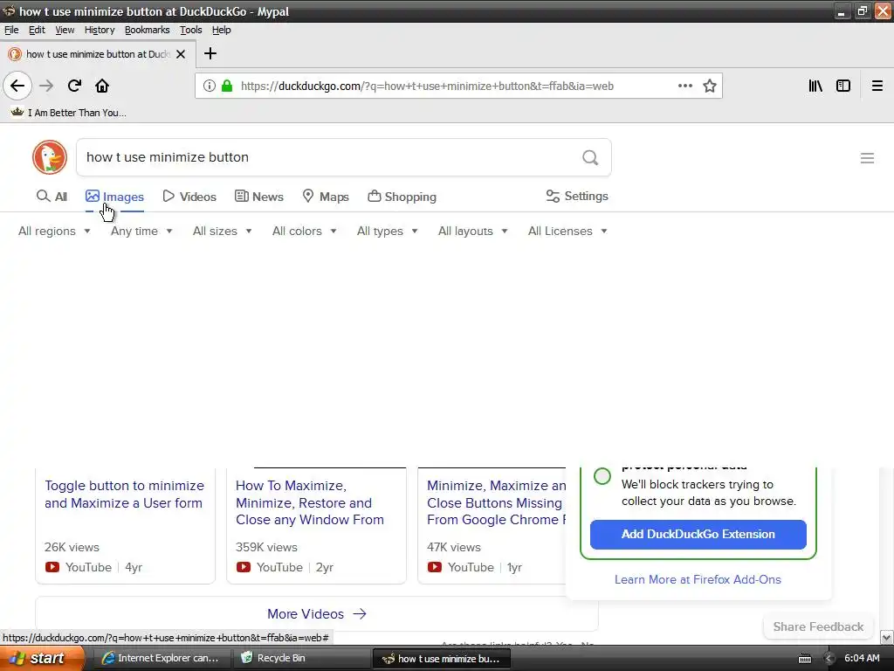The width and height of the screenshot is (894, 671).
Task: Open the All regions dropdown
Action: 54,231
